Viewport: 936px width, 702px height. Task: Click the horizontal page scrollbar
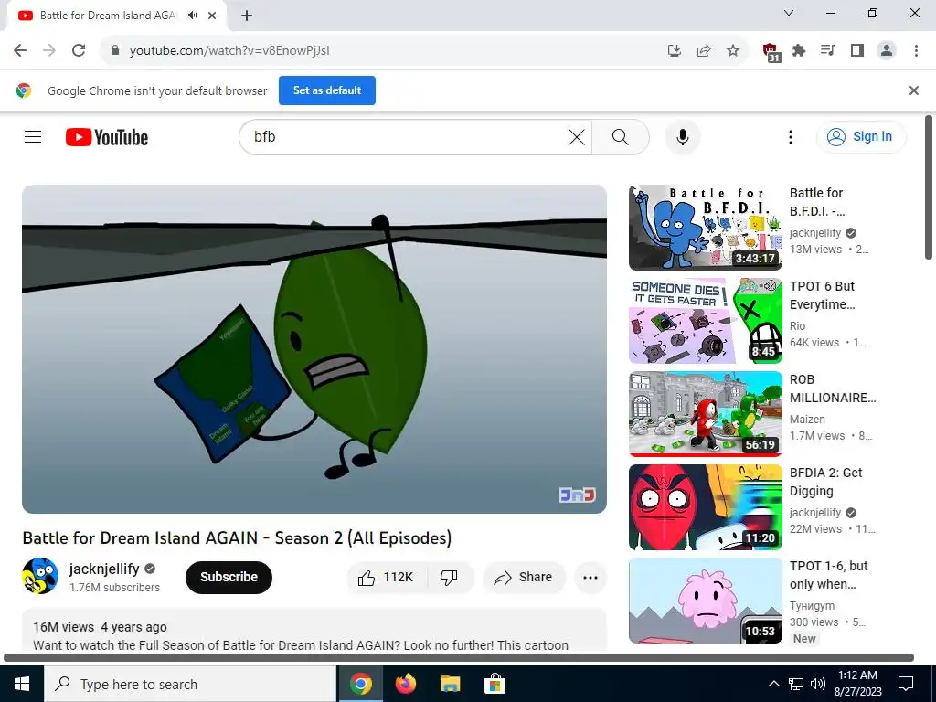point(459,658)
